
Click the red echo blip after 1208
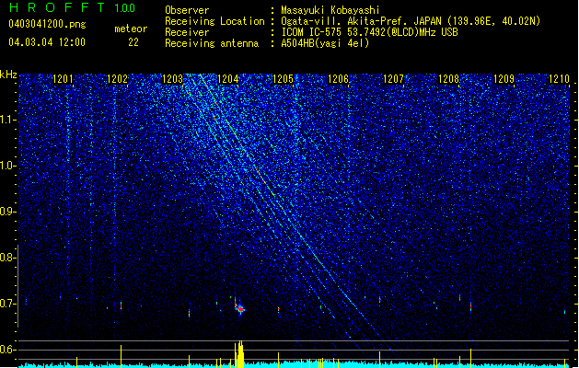[470, 307]
